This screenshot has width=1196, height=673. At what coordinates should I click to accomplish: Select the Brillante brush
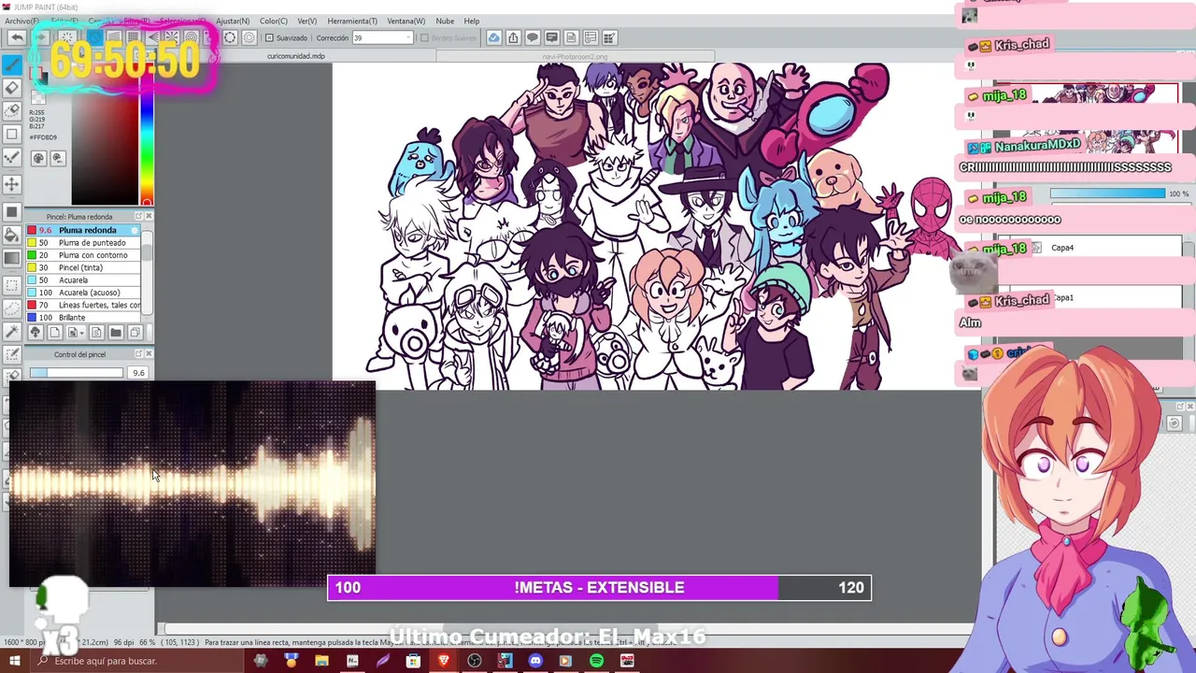point(83,318)
